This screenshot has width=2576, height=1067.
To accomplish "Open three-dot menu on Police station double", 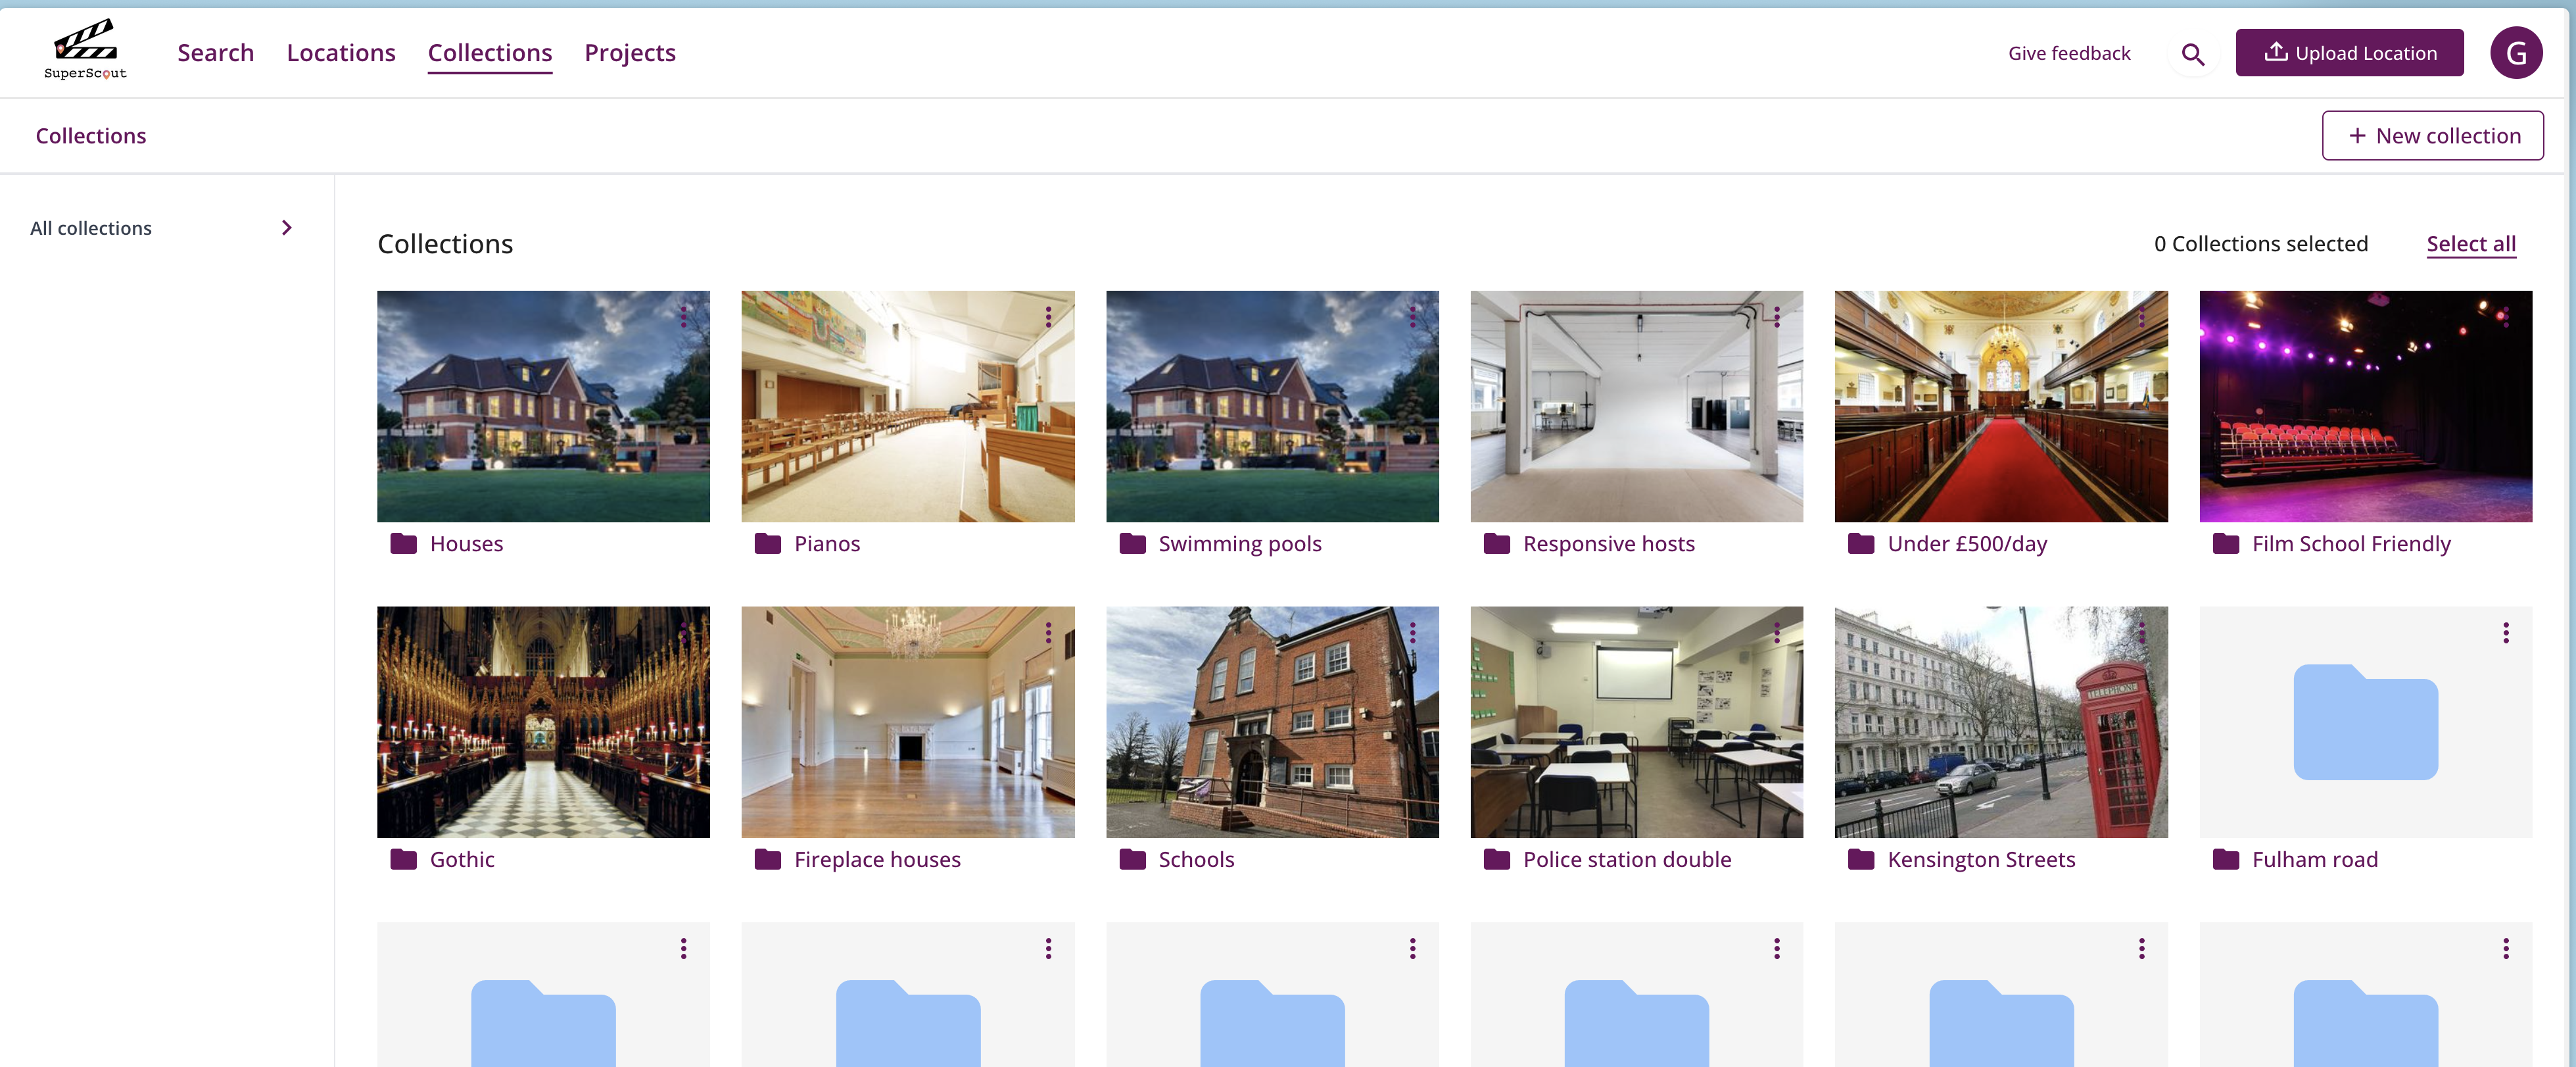I will click(x=1777, y=633).
